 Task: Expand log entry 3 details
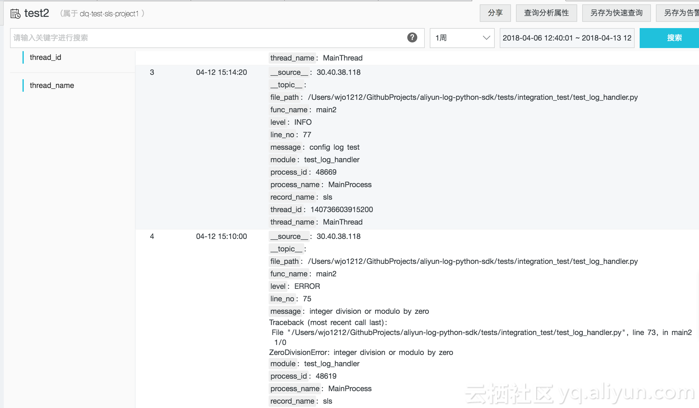click(x=153, y=72)
